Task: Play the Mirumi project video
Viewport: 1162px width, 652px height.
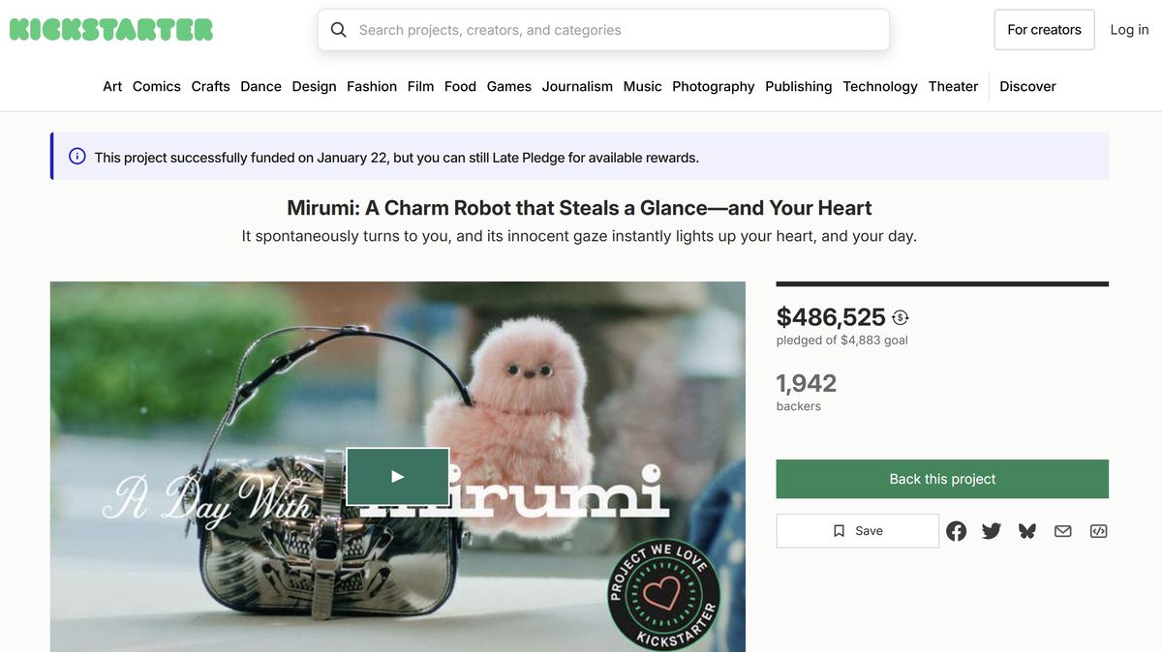Action: pyautogui.click(x=398, y=476)
